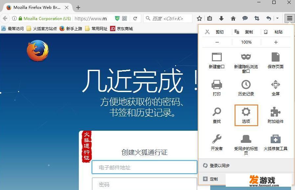295x190 pixels.
Task: Reset zoom by clicking 100%
Action: tap(246, 42)
